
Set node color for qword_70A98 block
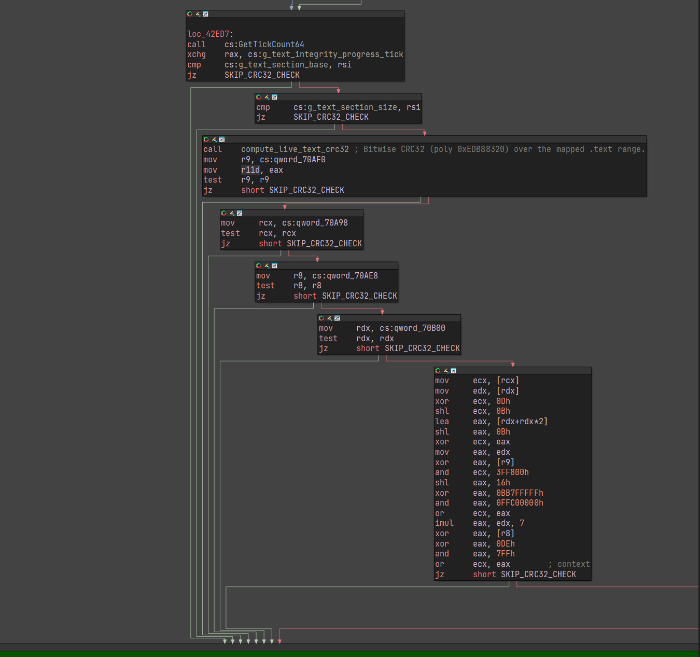point(223,213)
